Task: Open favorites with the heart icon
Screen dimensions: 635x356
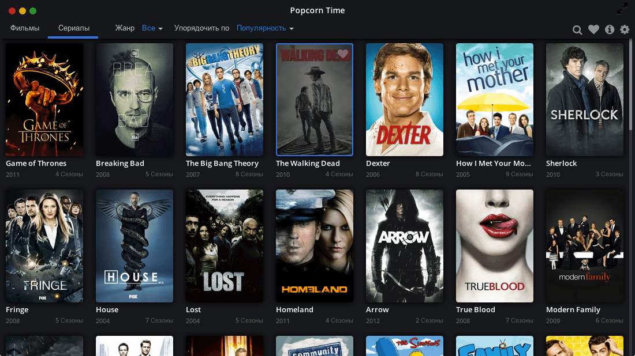Action: point(593,30)
